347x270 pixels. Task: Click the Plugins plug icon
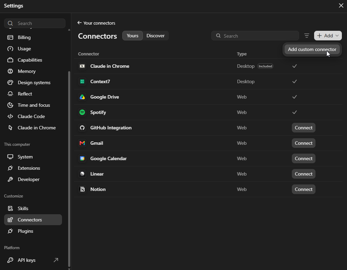[x=10, y=231]
